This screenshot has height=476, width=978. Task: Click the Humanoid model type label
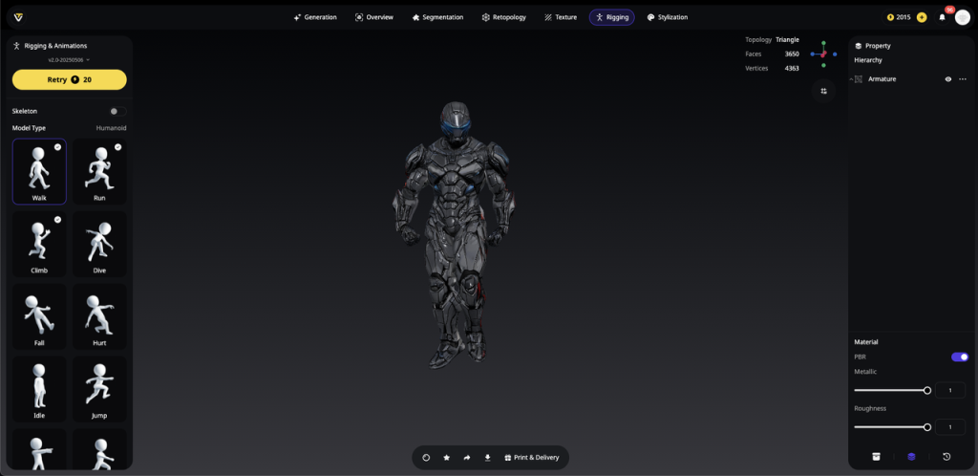click(x=111, y=128)
